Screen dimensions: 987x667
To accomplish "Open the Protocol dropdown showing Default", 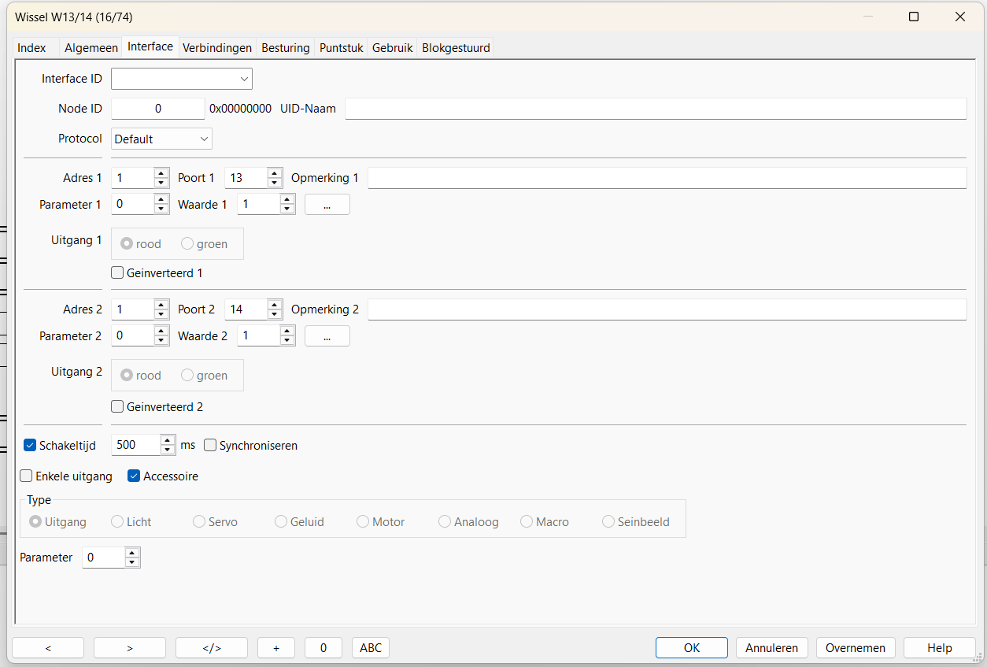I will [161, 139].
